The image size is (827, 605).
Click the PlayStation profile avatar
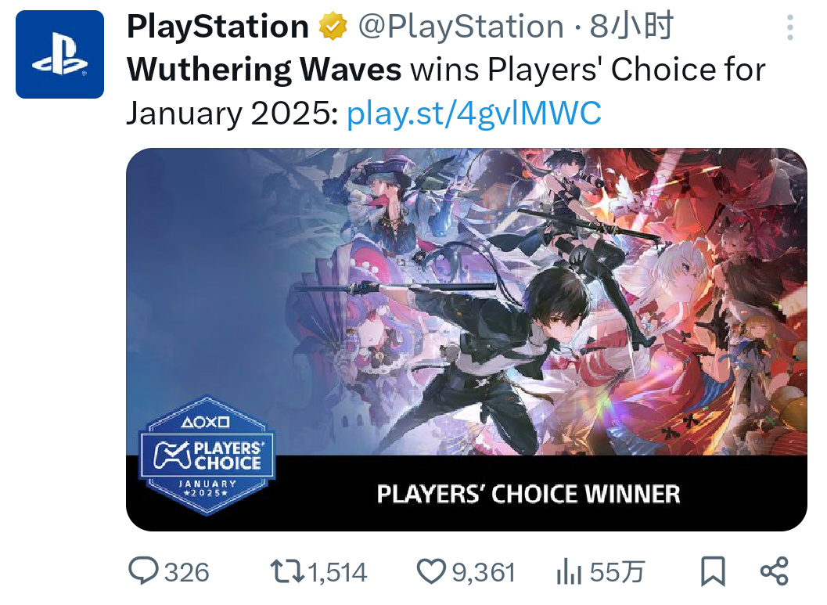click(x=59, y=54)
